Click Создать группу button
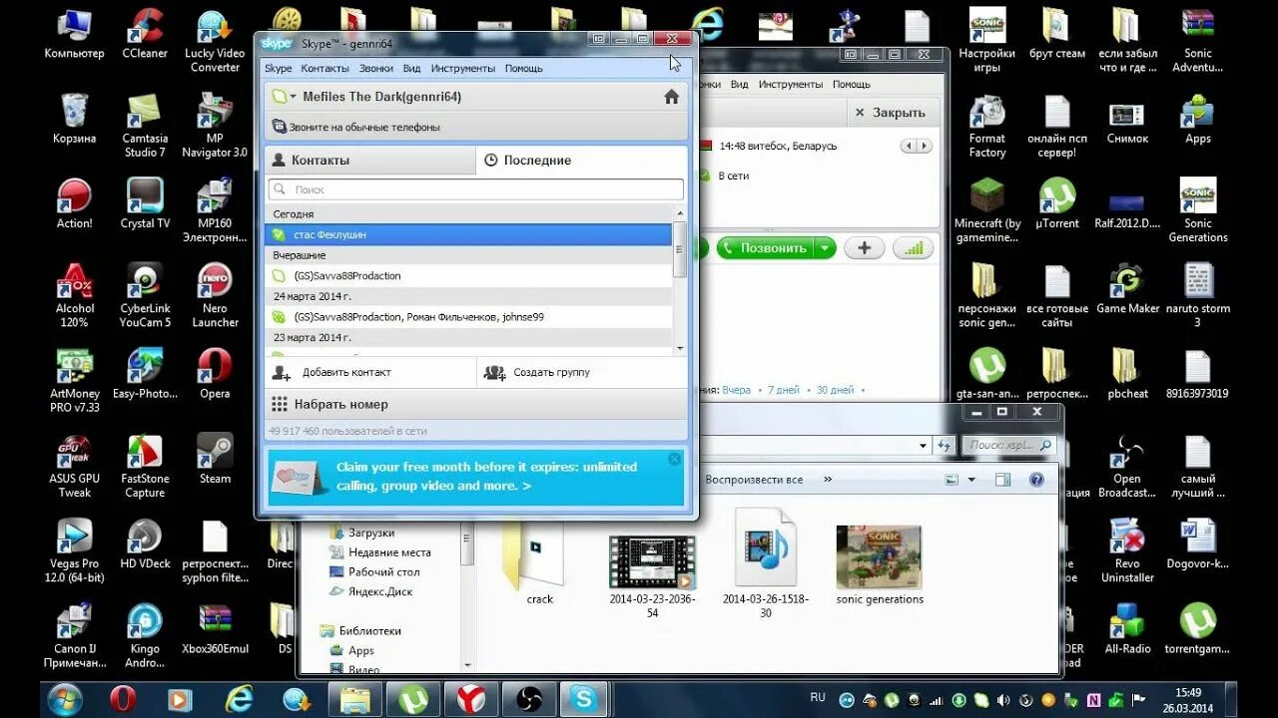Image resolution: width=1278 pixels, height=718 pixels. 582,372
